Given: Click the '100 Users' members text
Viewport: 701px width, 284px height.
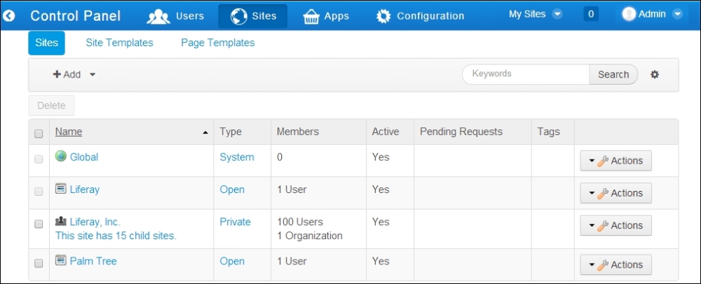Looking at the screenshot, I should (x=300, y=222).
